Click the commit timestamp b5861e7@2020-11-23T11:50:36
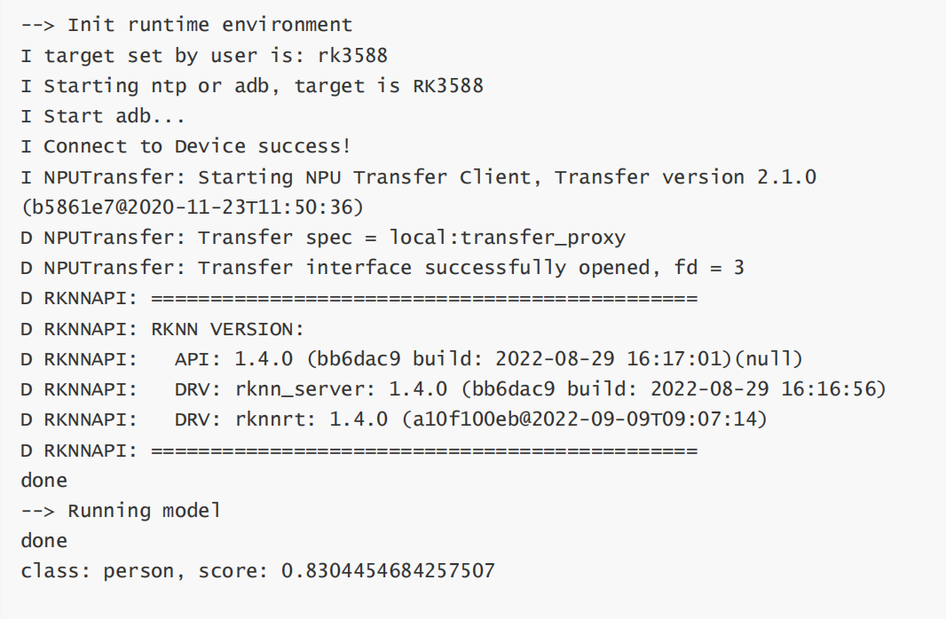This screenshot has height=619, width=946. pos(193,208)
